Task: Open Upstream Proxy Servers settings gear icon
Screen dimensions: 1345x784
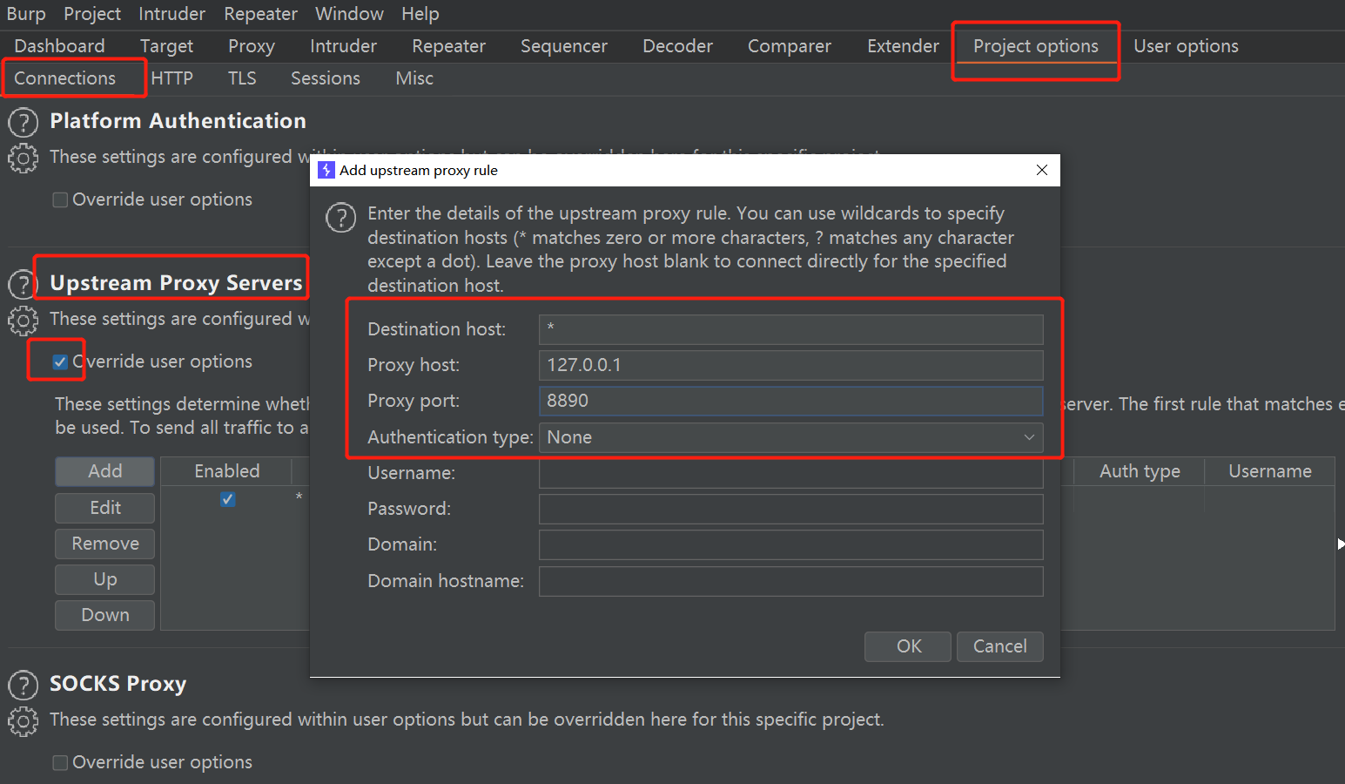Action: click(24, 321)
